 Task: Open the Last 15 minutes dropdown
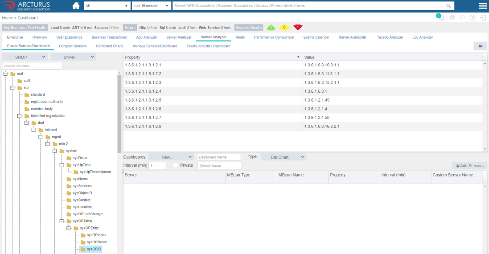[x=151, y=6]
